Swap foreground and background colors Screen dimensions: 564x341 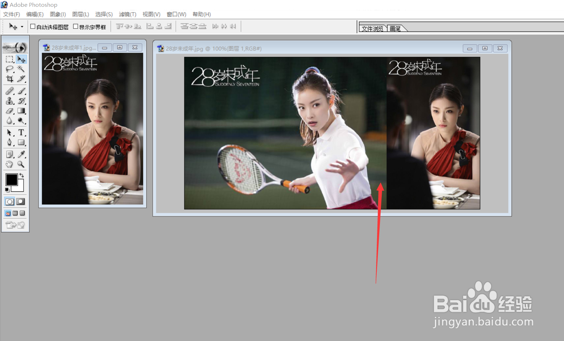(x=22, y=175)
